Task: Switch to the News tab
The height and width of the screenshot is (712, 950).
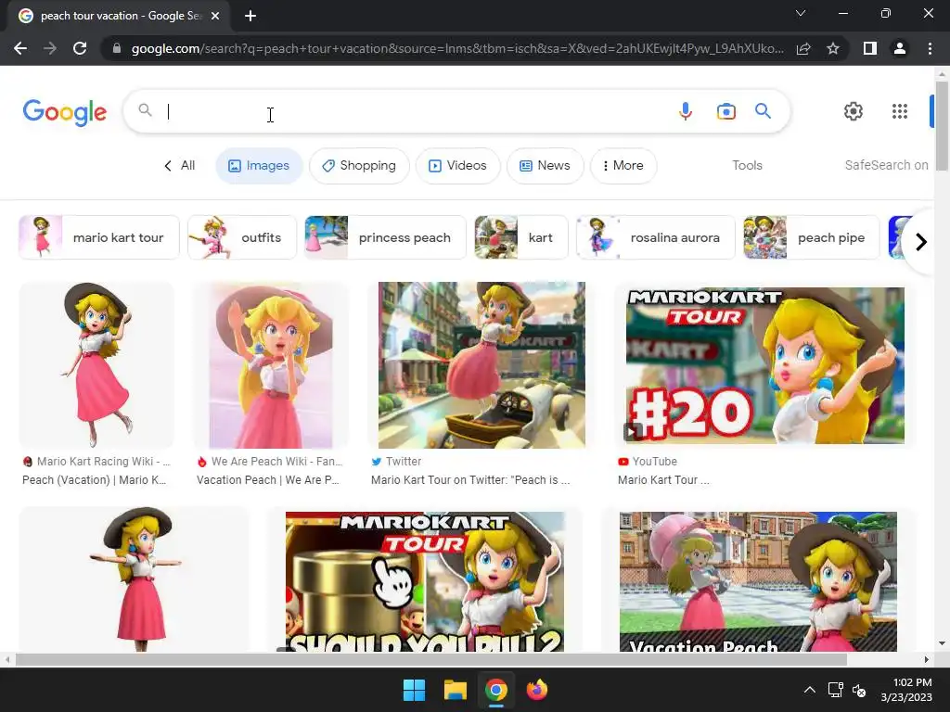Action: (x=546, y=166)
